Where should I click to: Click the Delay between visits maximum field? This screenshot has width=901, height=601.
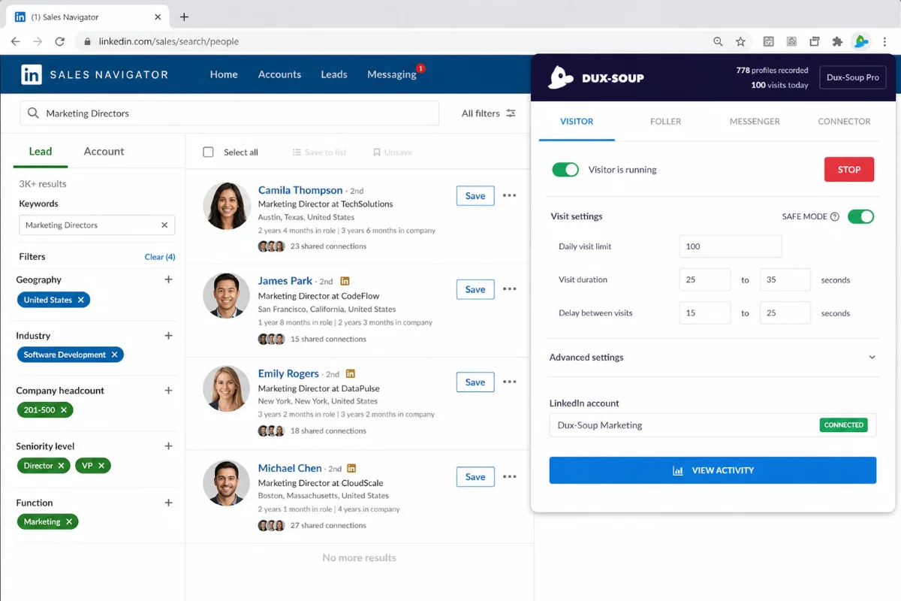(785, 313)
